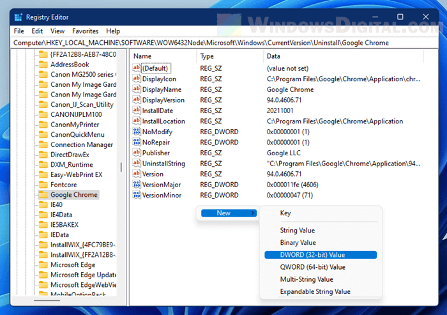Image resolution: width=447 pixels, height=315 pixels.
Task: Click the NoRepair DWORD binary icon
Action: [x=137, y=142]
